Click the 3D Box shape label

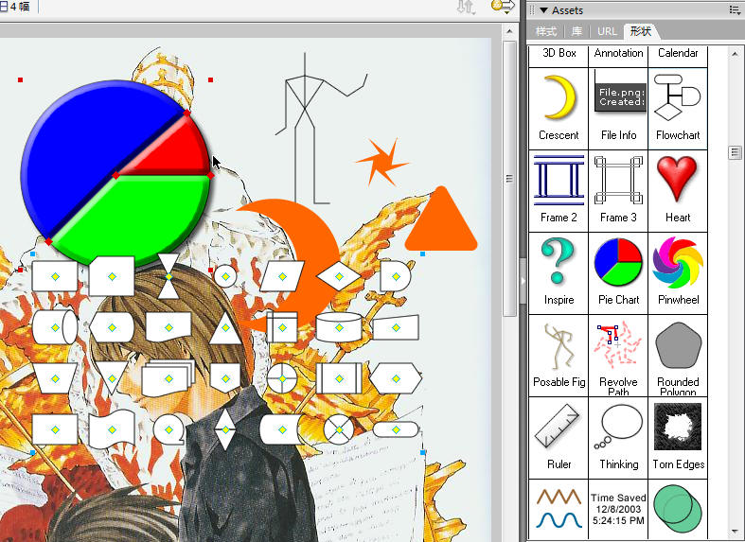(559, 53)
